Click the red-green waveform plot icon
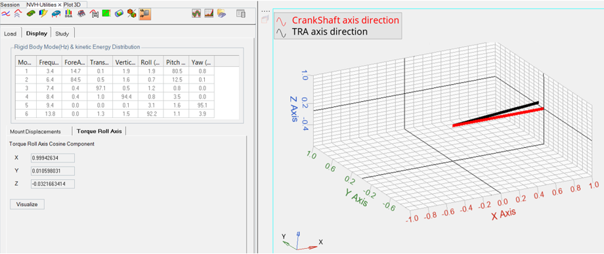Image resolution: width=604 pixels, height=254 pixels. pos(196,14)
